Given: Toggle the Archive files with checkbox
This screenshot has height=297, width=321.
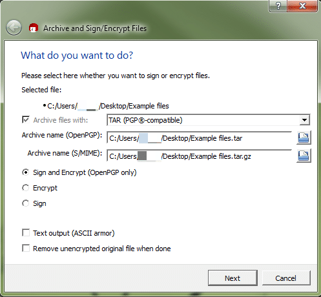Looking at the screenshot, I should point(26,119).
